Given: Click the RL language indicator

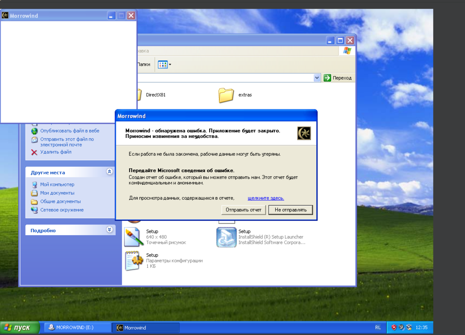Looking at the screenshot, I should (378, 328).
